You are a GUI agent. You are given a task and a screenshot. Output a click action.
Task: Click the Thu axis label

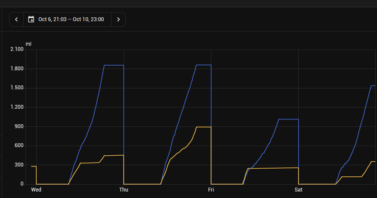click(x=124, y=190)
